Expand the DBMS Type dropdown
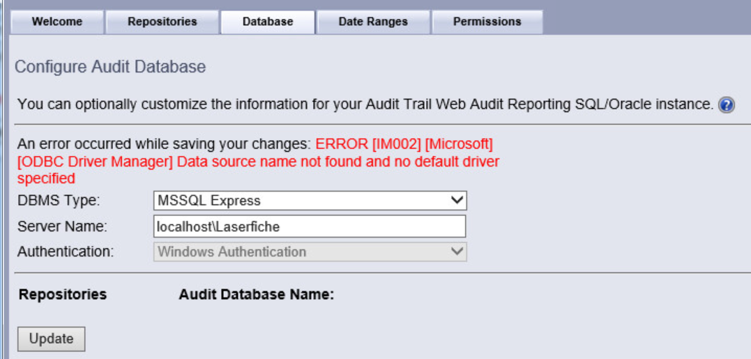The width and height of the screenshot is (751, 359). (x=310, y=201)
